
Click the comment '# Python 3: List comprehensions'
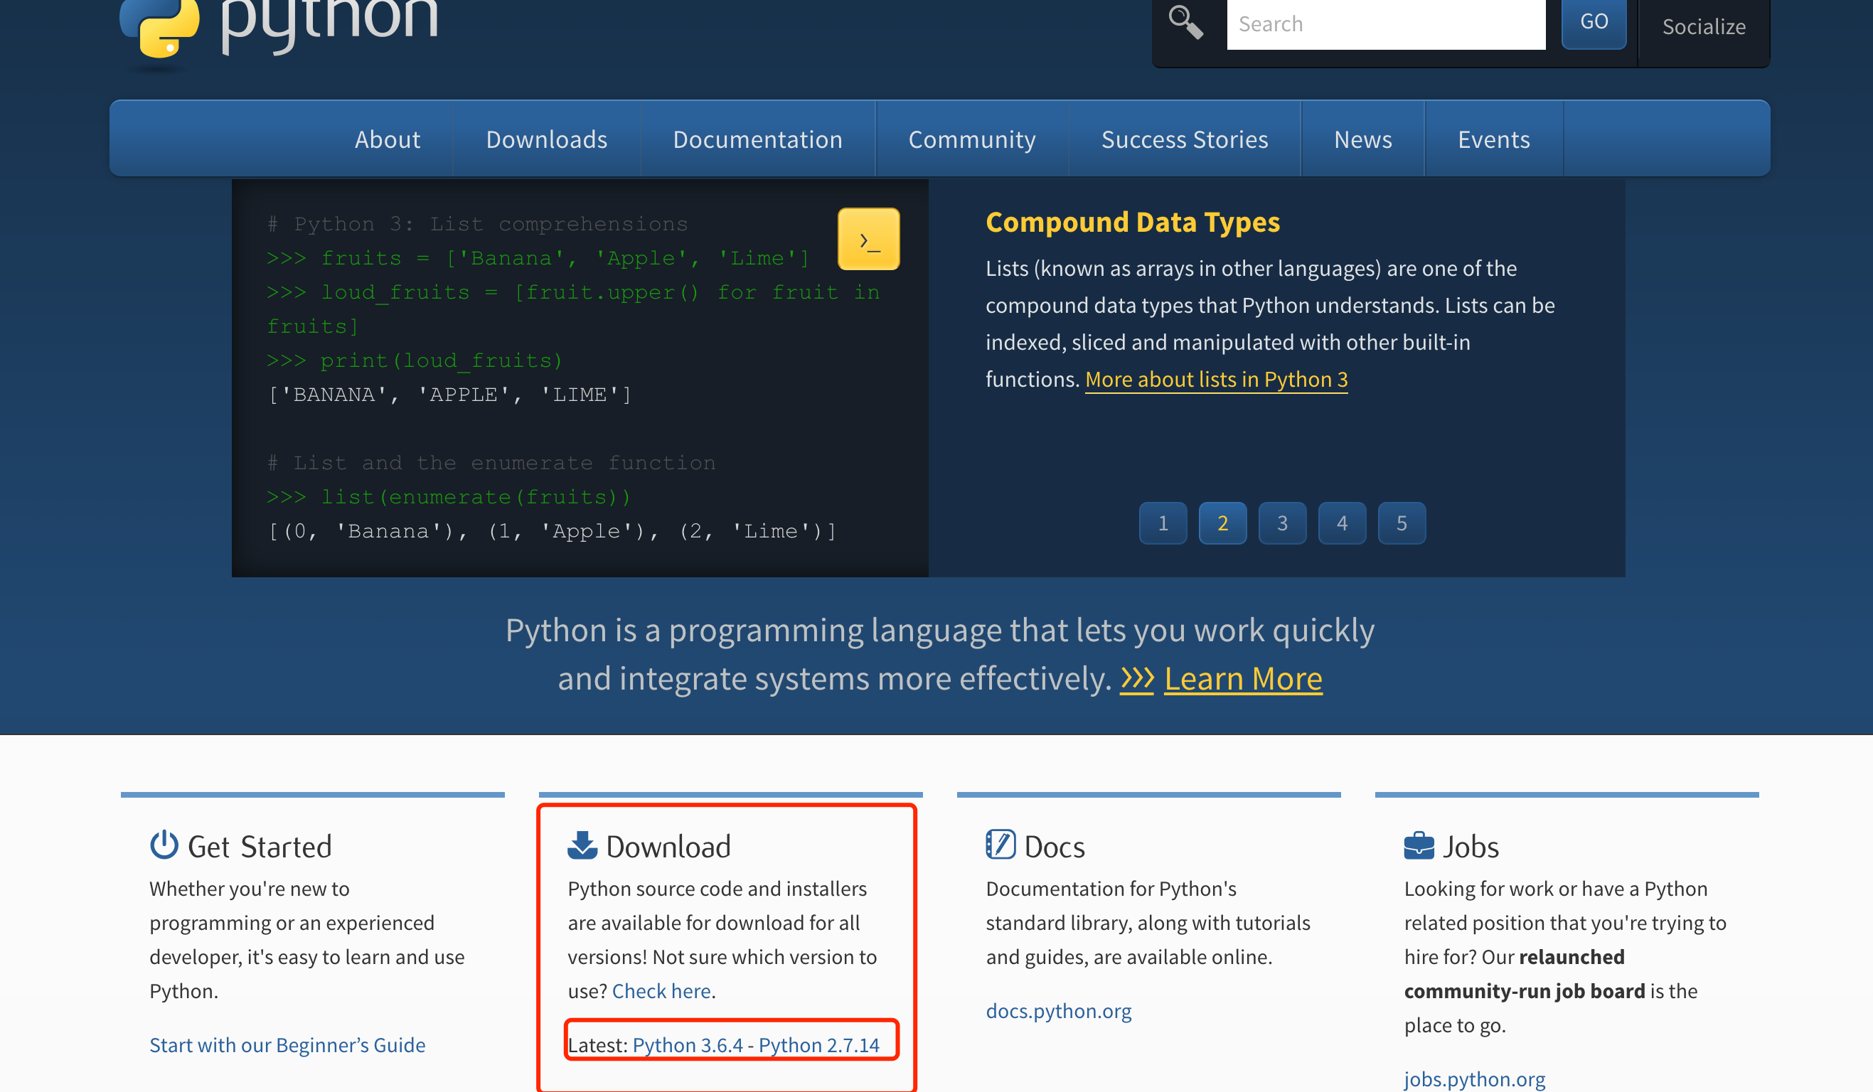point(477,224)
